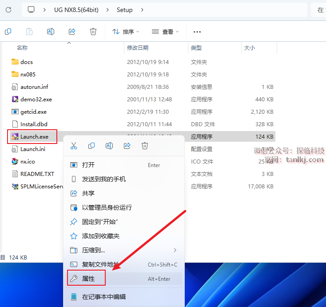Click Cut scissors icon in context menu

point(74,146)
